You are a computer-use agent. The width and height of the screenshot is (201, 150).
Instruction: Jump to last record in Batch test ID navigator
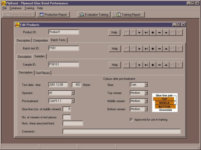tap(146, 49)
